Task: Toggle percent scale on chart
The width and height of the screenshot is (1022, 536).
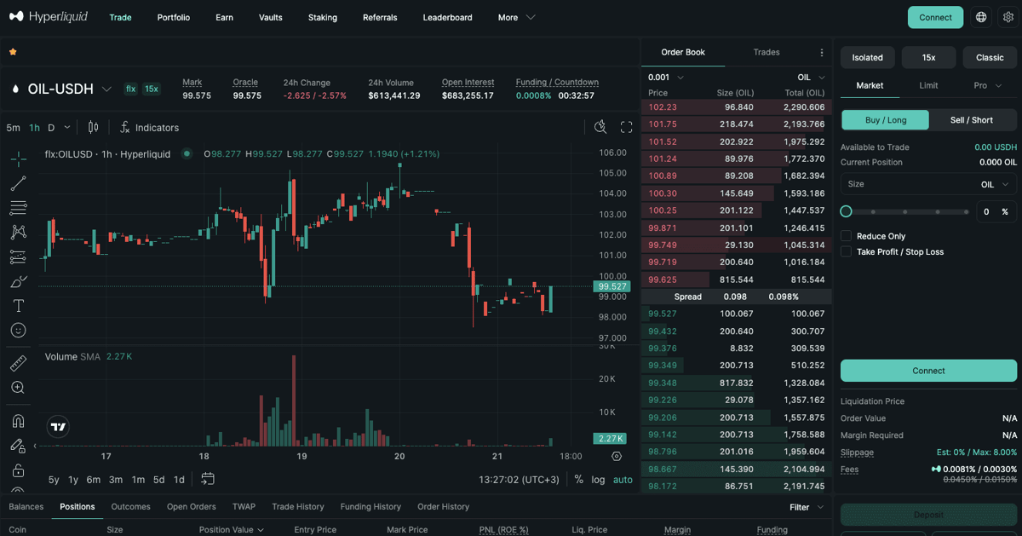Action: coord(579,479)
